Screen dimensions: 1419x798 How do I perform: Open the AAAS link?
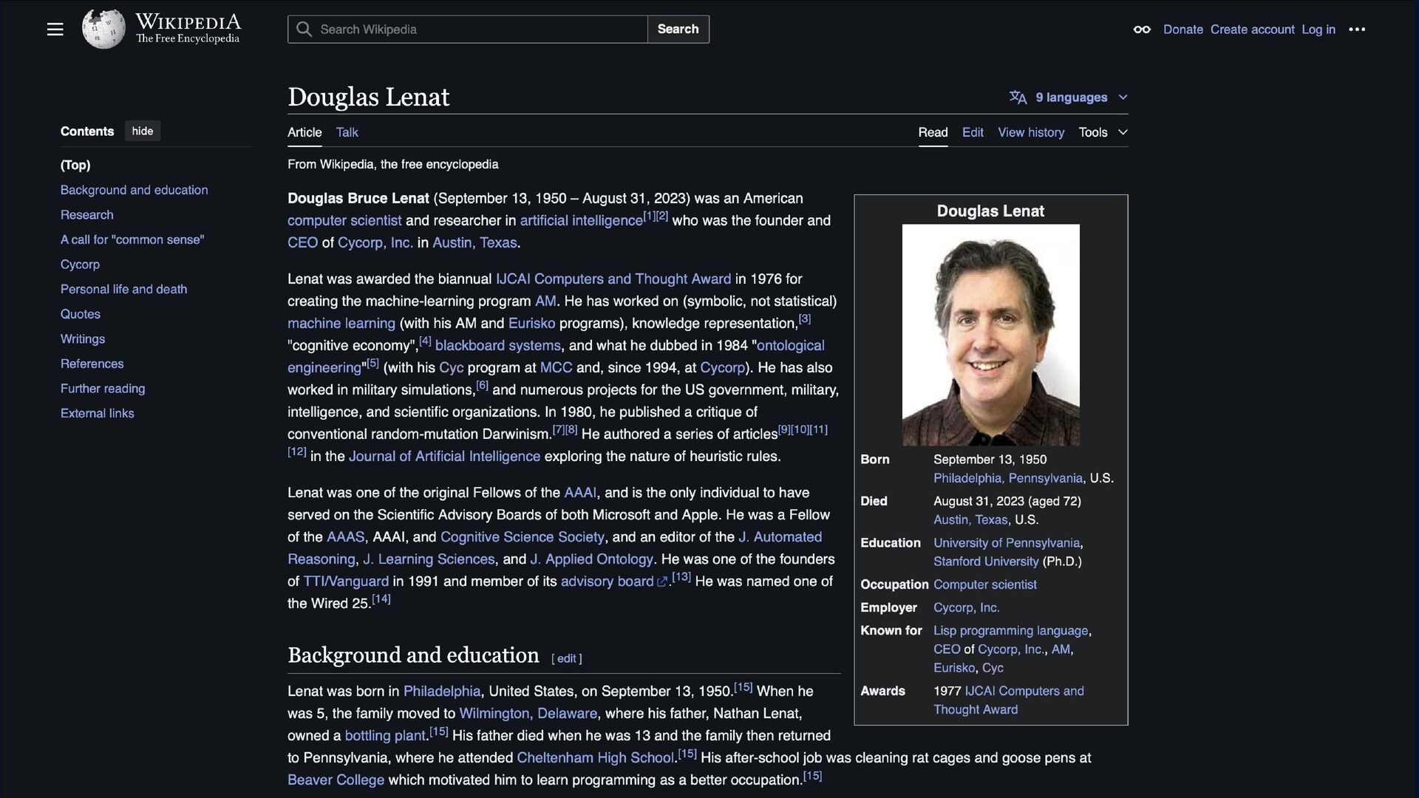point(345,536)
